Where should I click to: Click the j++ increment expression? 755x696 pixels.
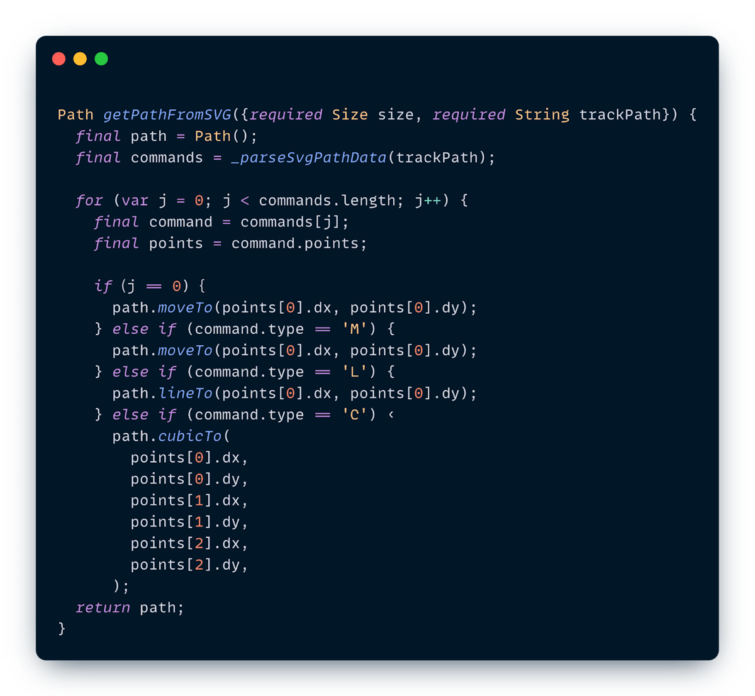(x=428, y=201)
